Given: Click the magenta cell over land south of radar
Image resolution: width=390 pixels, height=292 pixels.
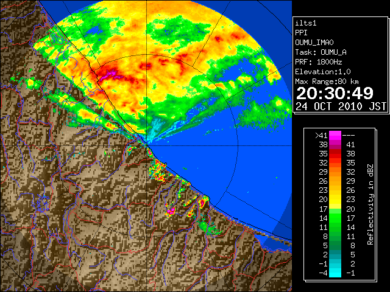Looking at the screenshot, I should coord(171,211).
